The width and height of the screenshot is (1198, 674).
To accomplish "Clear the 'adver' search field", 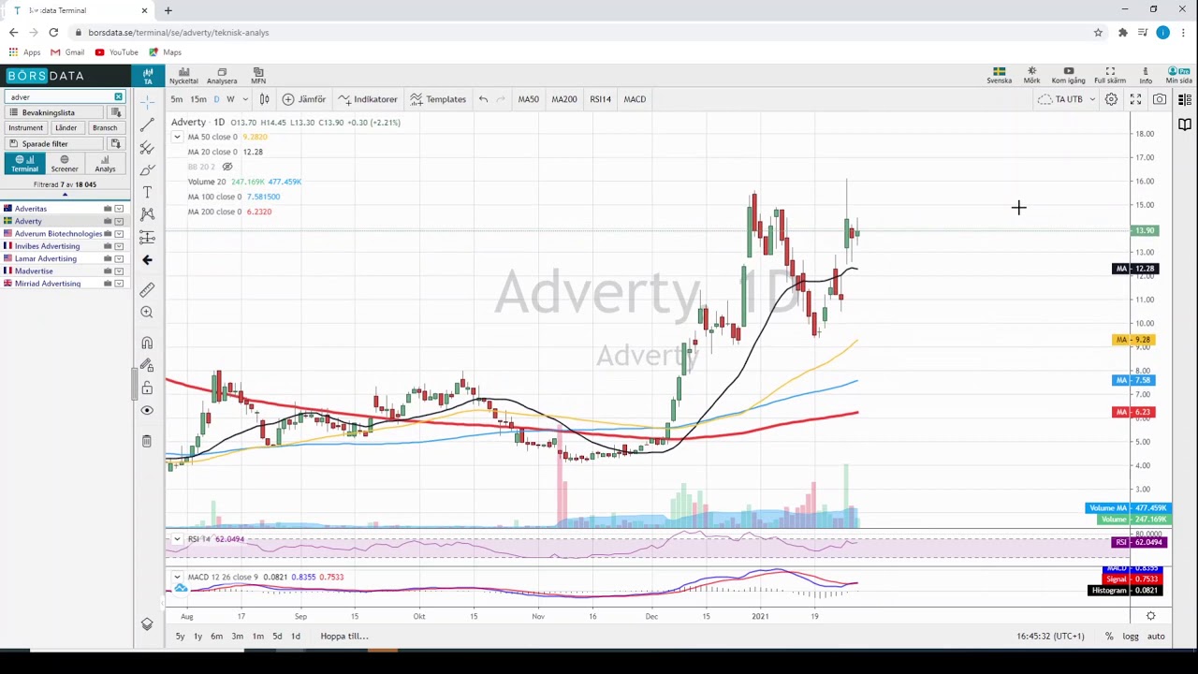I will 118,97.
